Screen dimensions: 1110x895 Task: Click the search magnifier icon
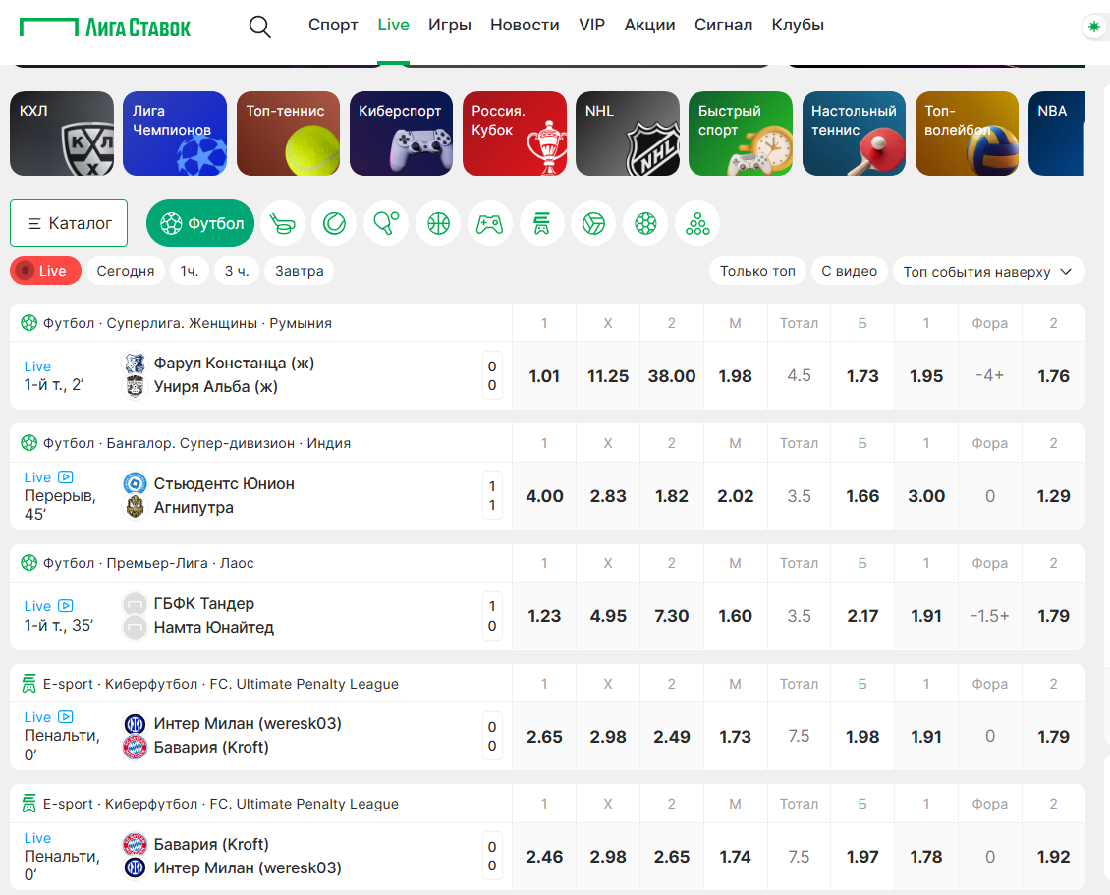(x=259, y=27)
